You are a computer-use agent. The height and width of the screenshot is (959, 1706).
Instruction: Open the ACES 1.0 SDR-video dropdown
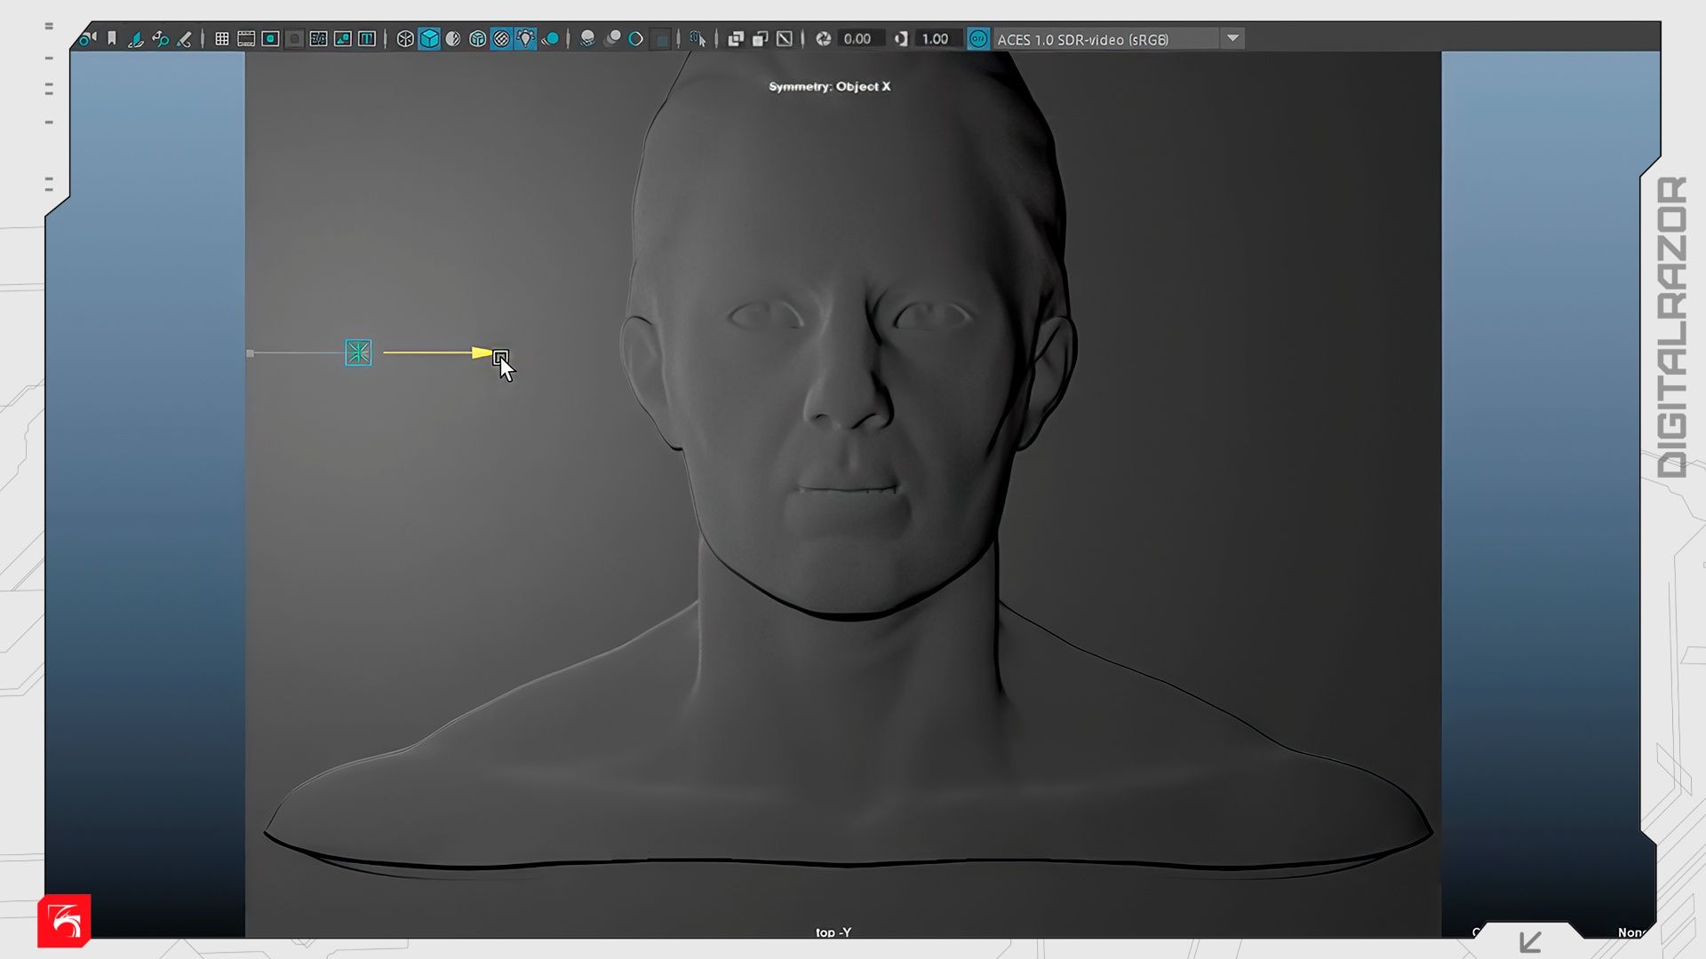[x=1105, y=39]
